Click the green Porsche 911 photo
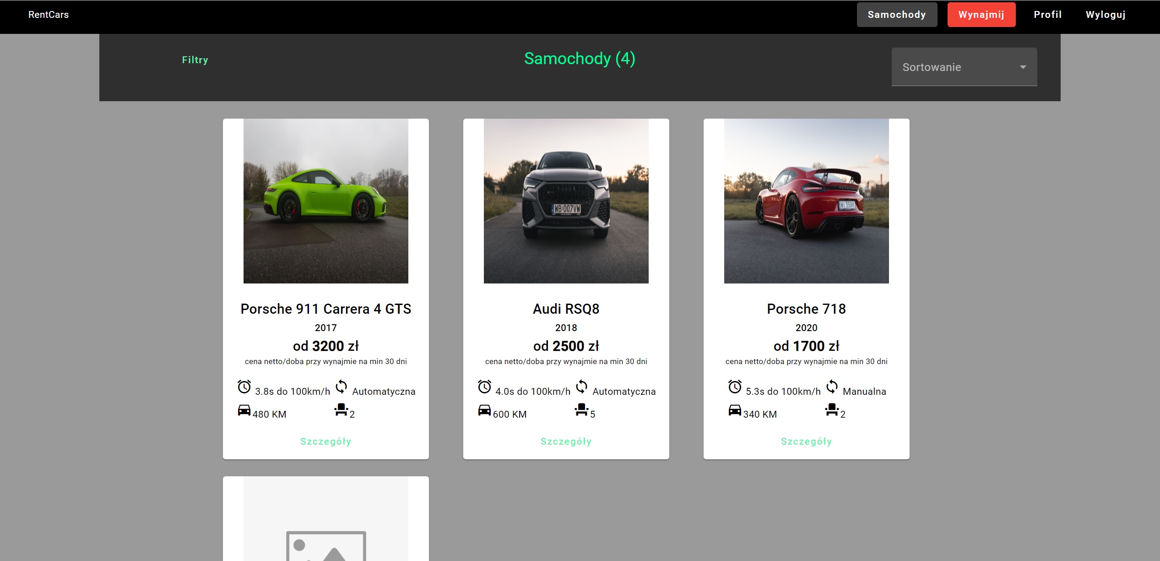The image size is (1160, 561). [325, 201]
